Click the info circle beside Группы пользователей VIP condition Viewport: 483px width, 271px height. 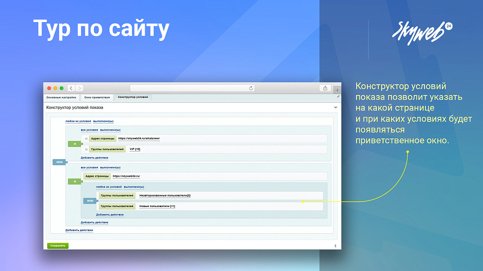pyautogui.click(x=86, y=149)
